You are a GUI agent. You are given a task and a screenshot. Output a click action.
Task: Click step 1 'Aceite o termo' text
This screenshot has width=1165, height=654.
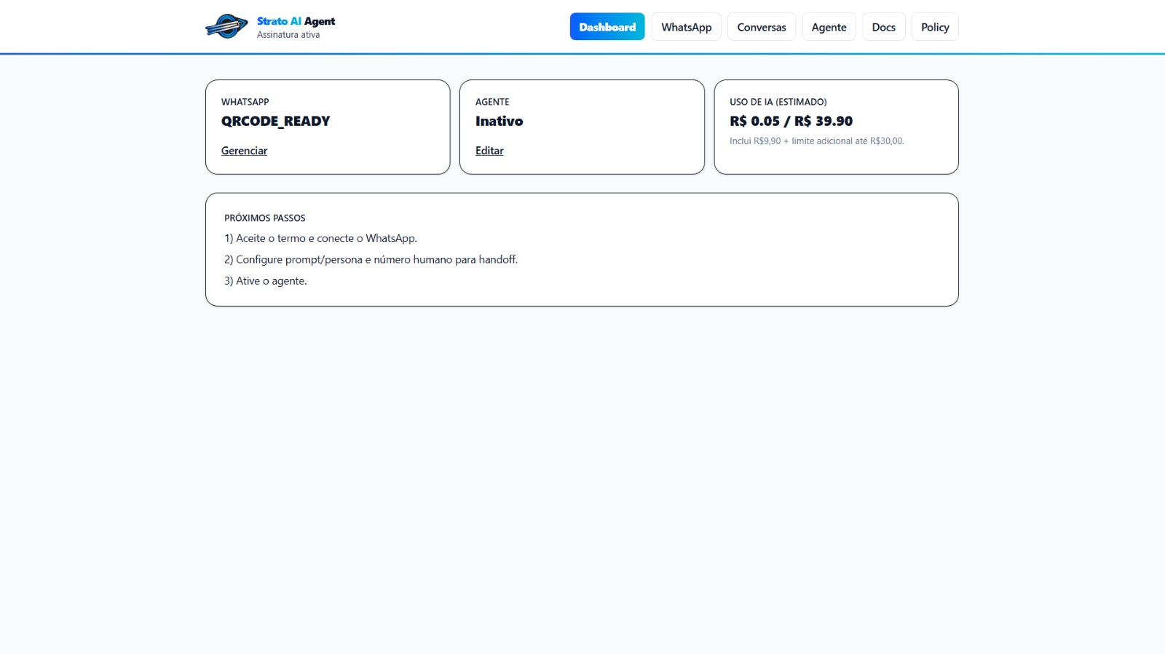coord(320,238)
